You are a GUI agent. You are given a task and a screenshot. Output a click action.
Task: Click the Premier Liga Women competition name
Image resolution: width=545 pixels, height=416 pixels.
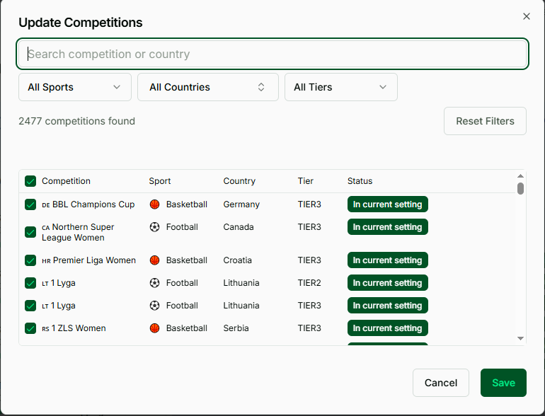coord(94,260)
